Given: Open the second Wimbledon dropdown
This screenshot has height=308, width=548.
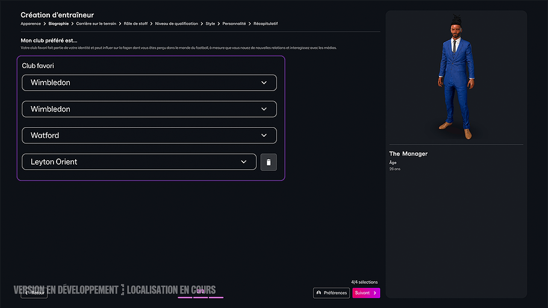Looking at the screenshot, I should [x=149, y=109].
